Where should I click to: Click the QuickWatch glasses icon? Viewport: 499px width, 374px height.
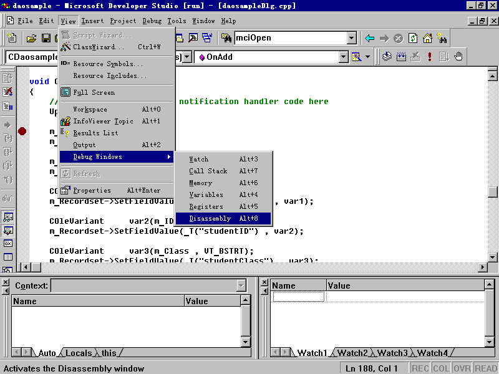7,198
